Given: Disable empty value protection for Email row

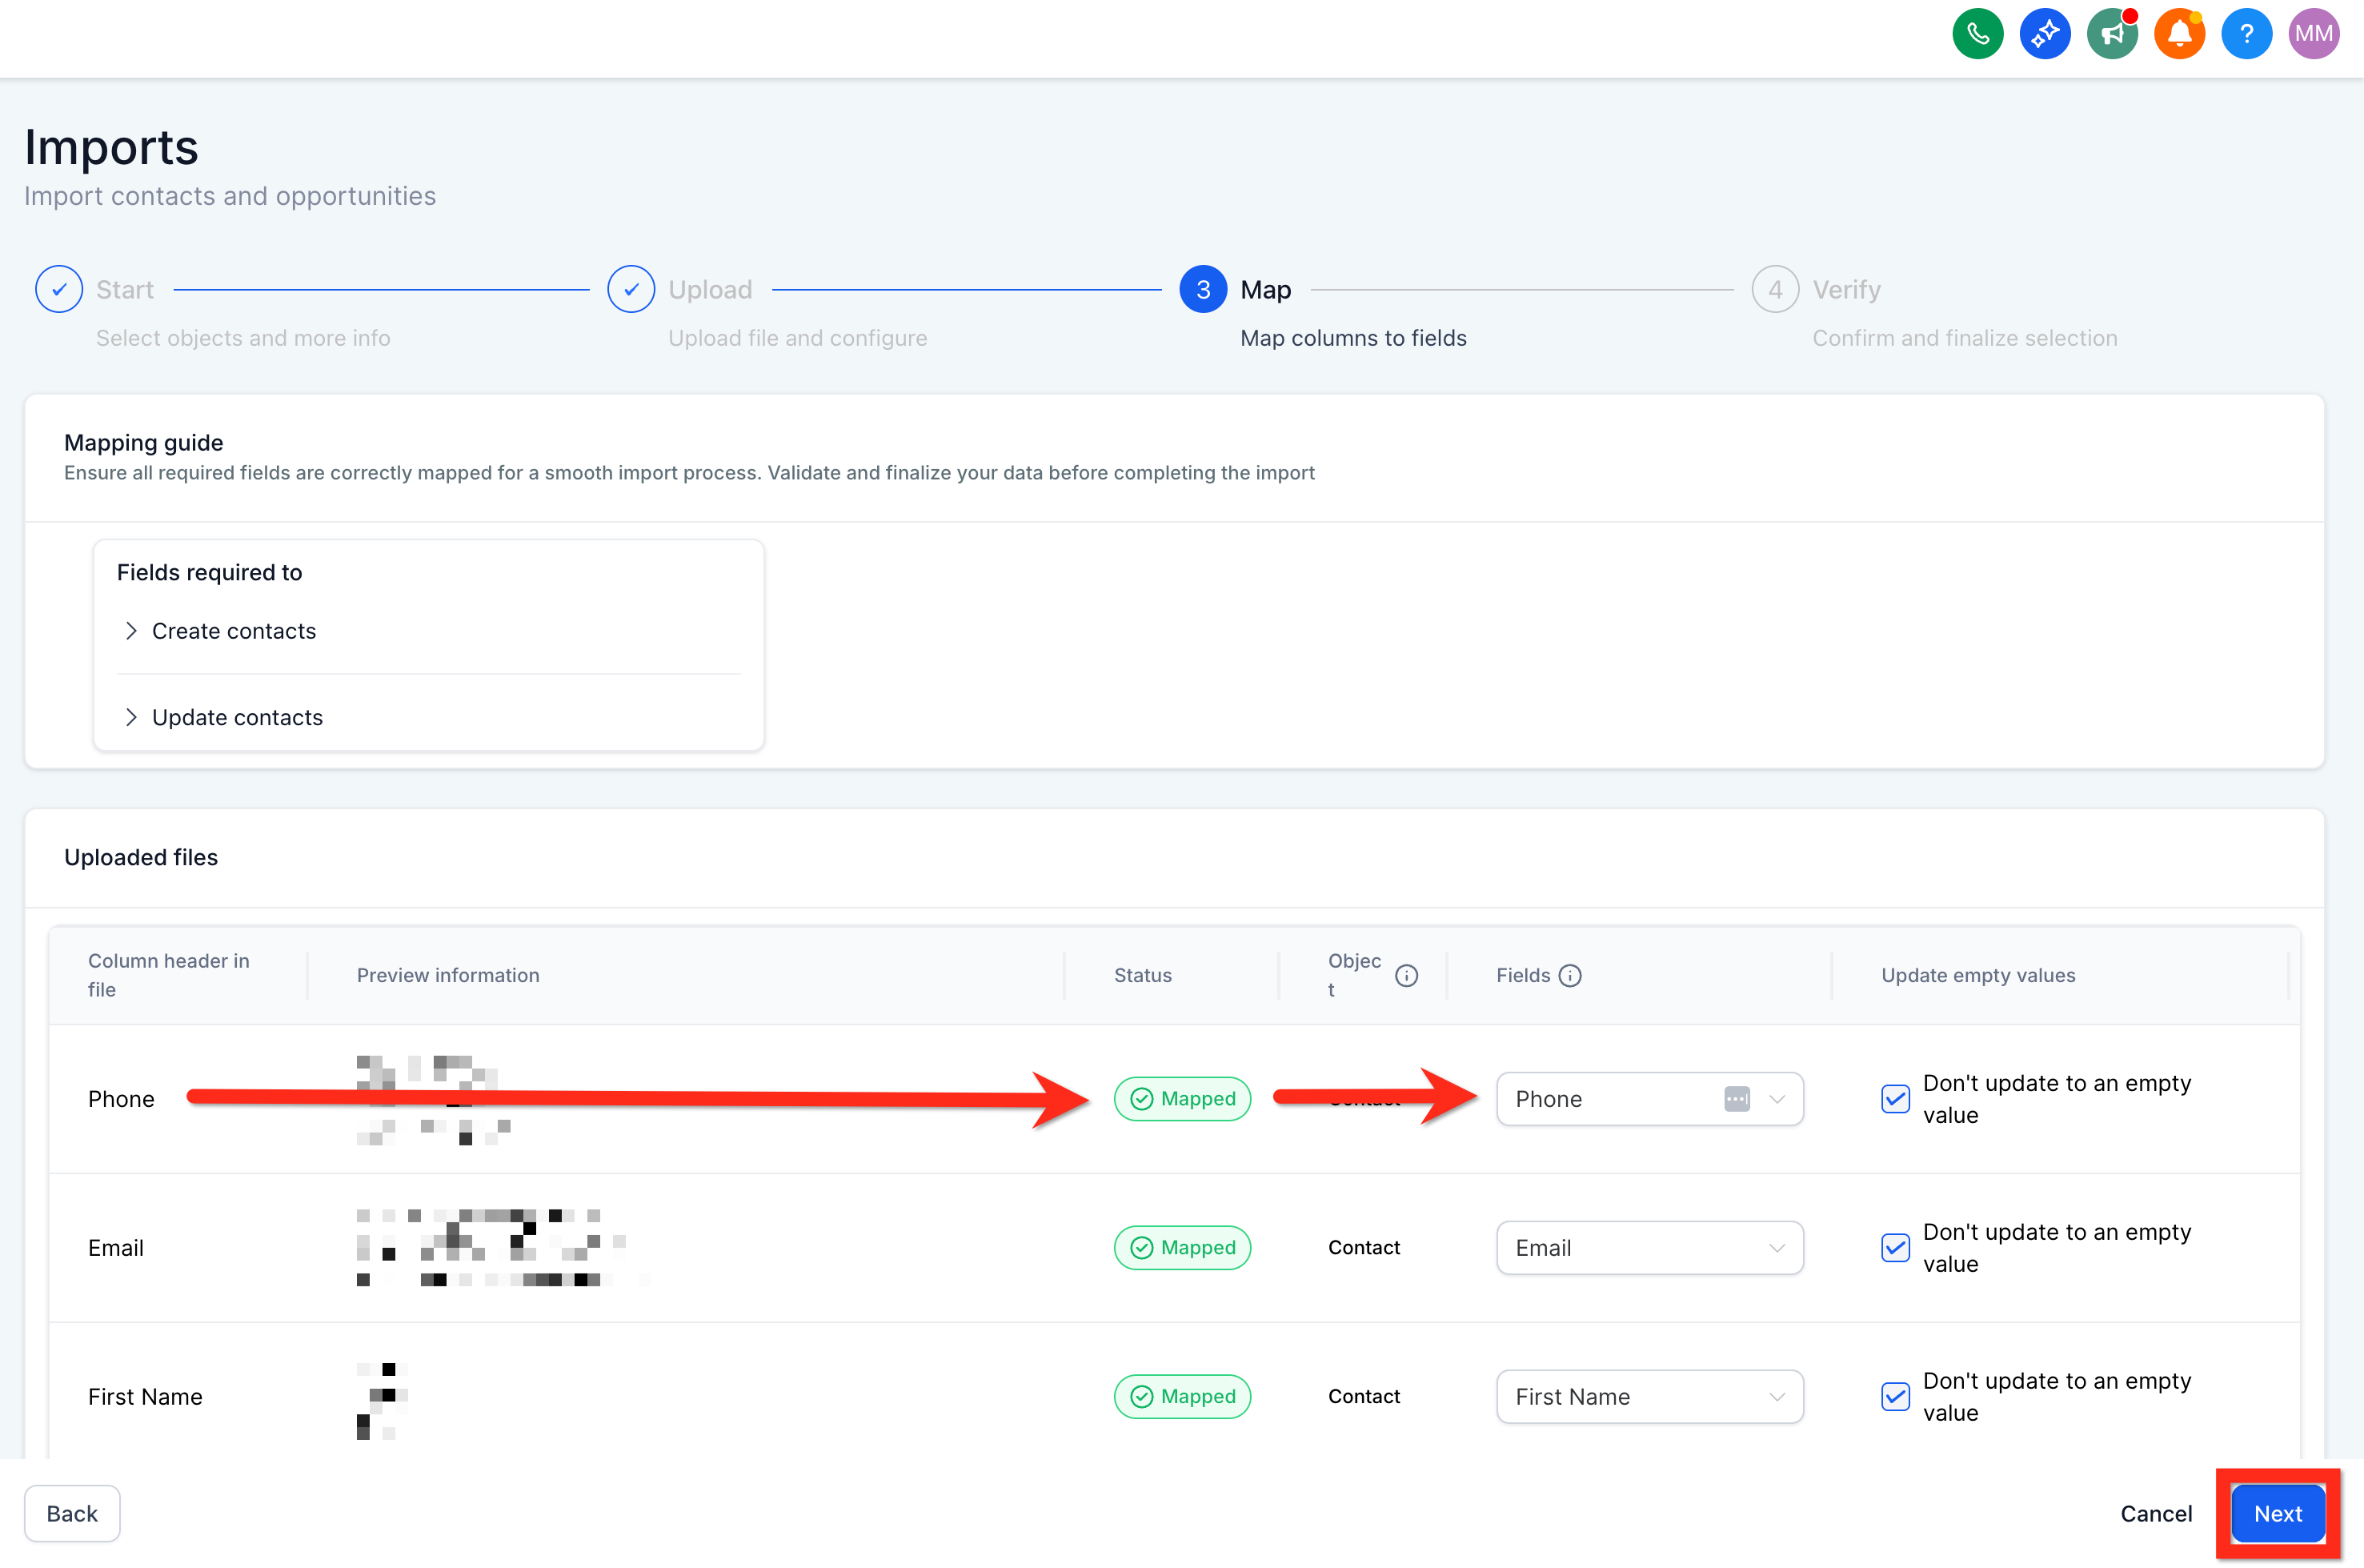Looking at the screenshot, I should (1894, 1247).
